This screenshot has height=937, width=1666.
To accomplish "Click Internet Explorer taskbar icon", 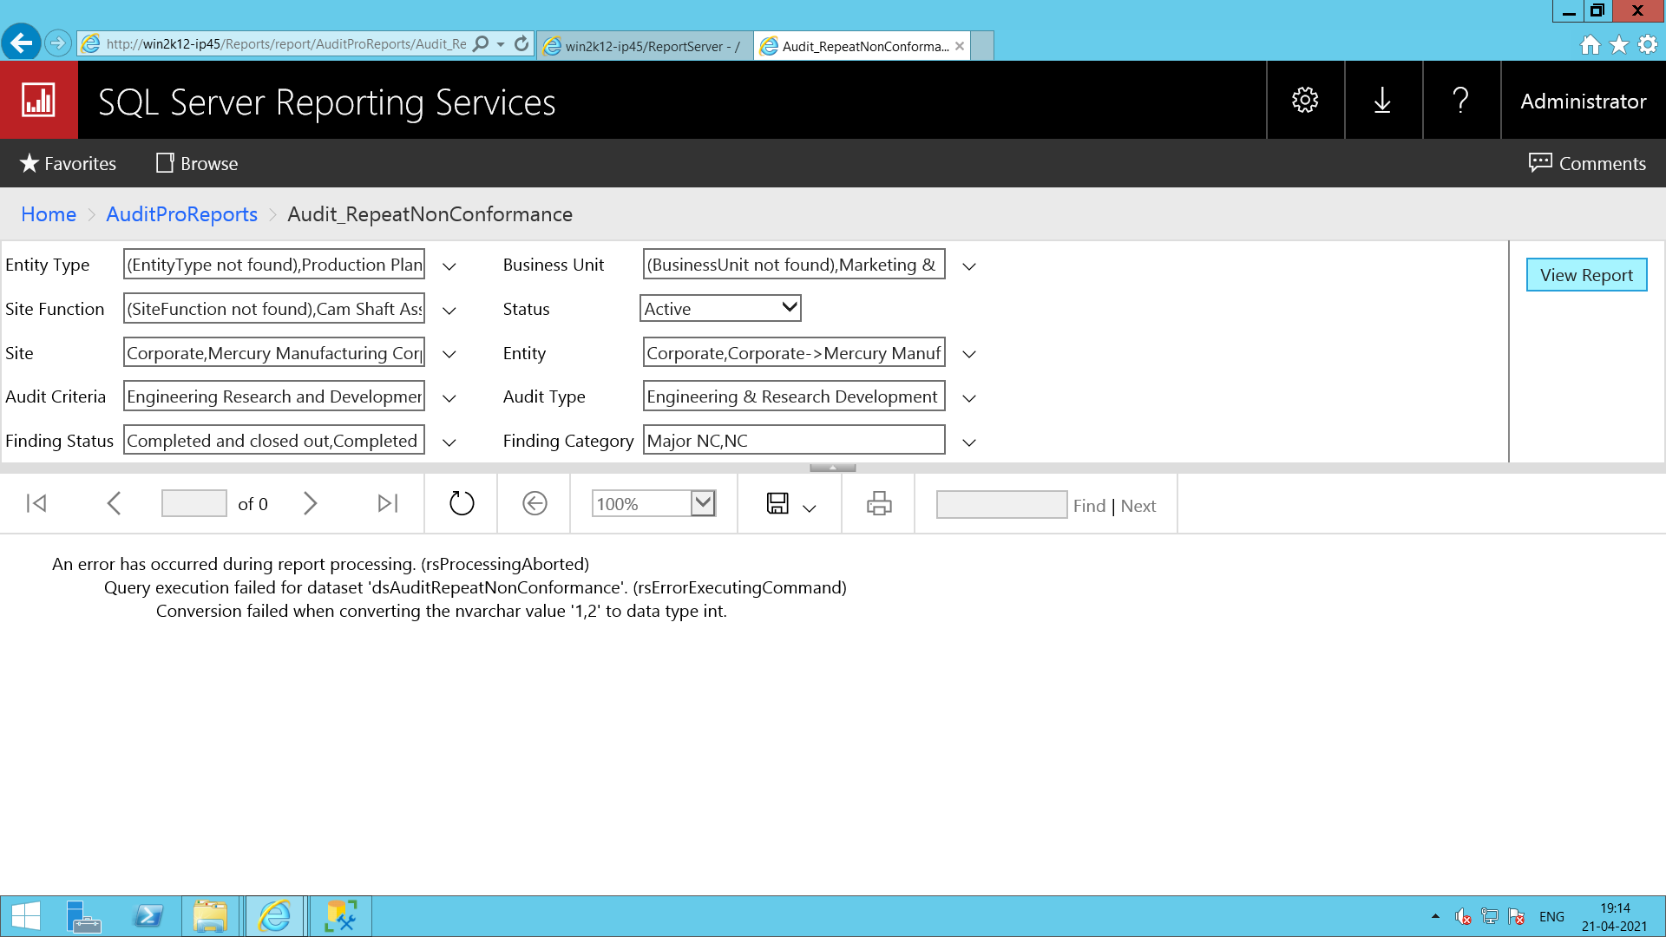I will coord(275,916).
